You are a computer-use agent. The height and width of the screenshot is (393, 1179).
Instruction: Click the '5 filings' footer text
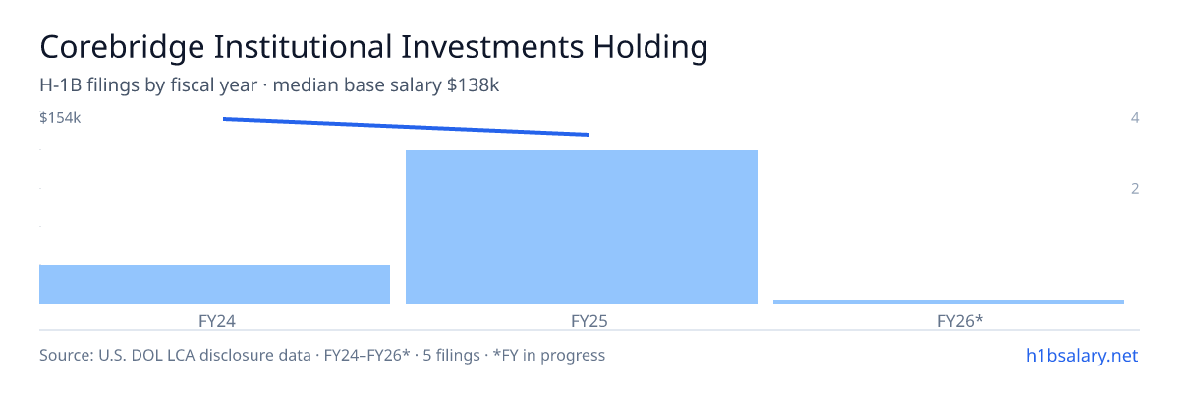tap(450, 355)
